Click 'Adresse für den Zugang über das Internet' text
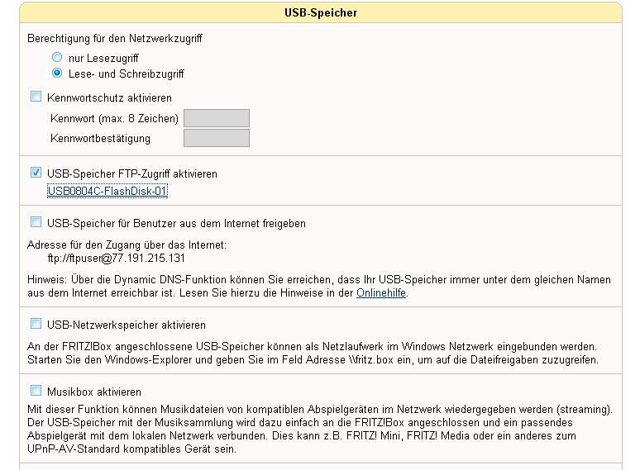The width and height of the screenshot is (640, 470). pyautogui.click(x=127, y=244)
